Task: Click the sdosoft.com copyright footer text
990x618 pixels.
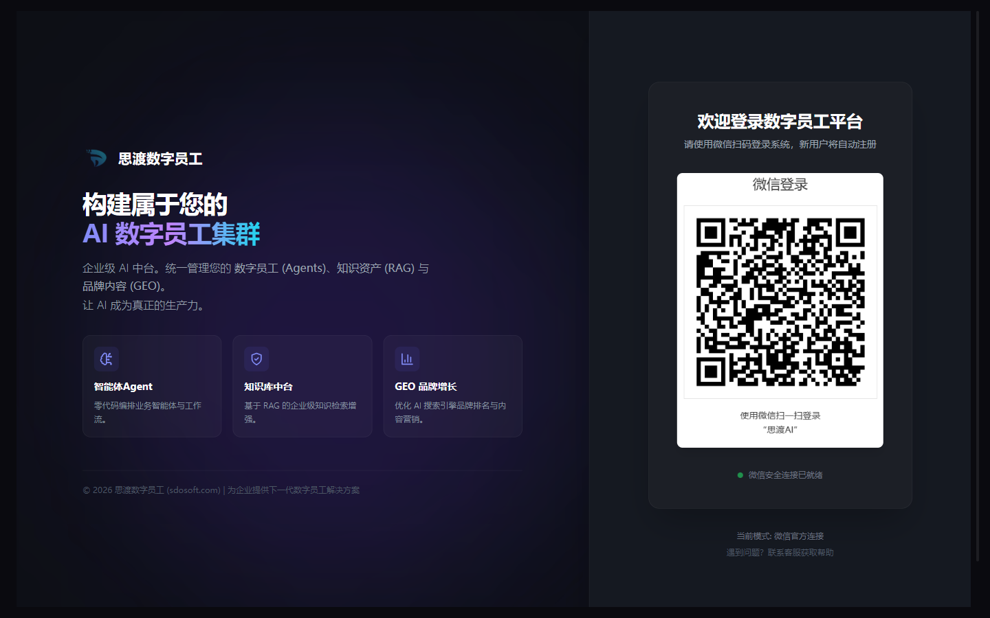Action: click(221, 490)
